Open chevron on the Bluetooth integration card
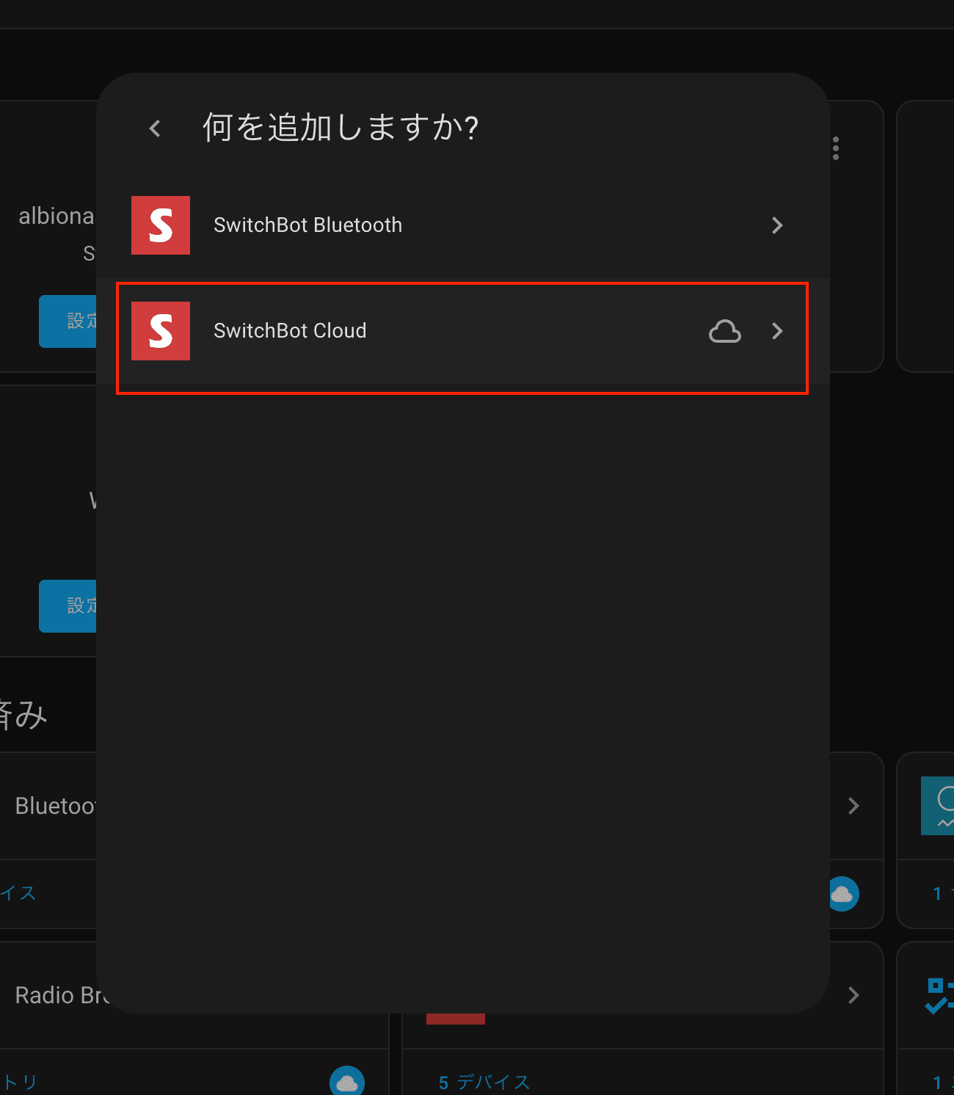 coord(853,806)
